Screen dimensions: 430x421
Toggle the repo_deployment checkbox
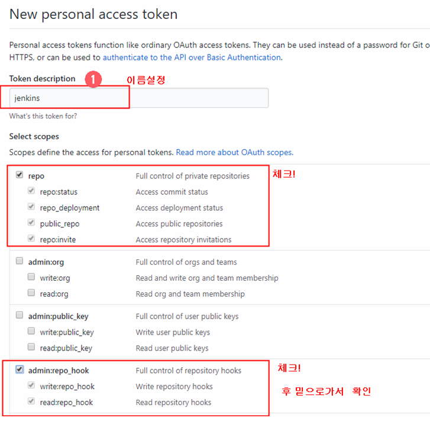[x=31, y=207]
